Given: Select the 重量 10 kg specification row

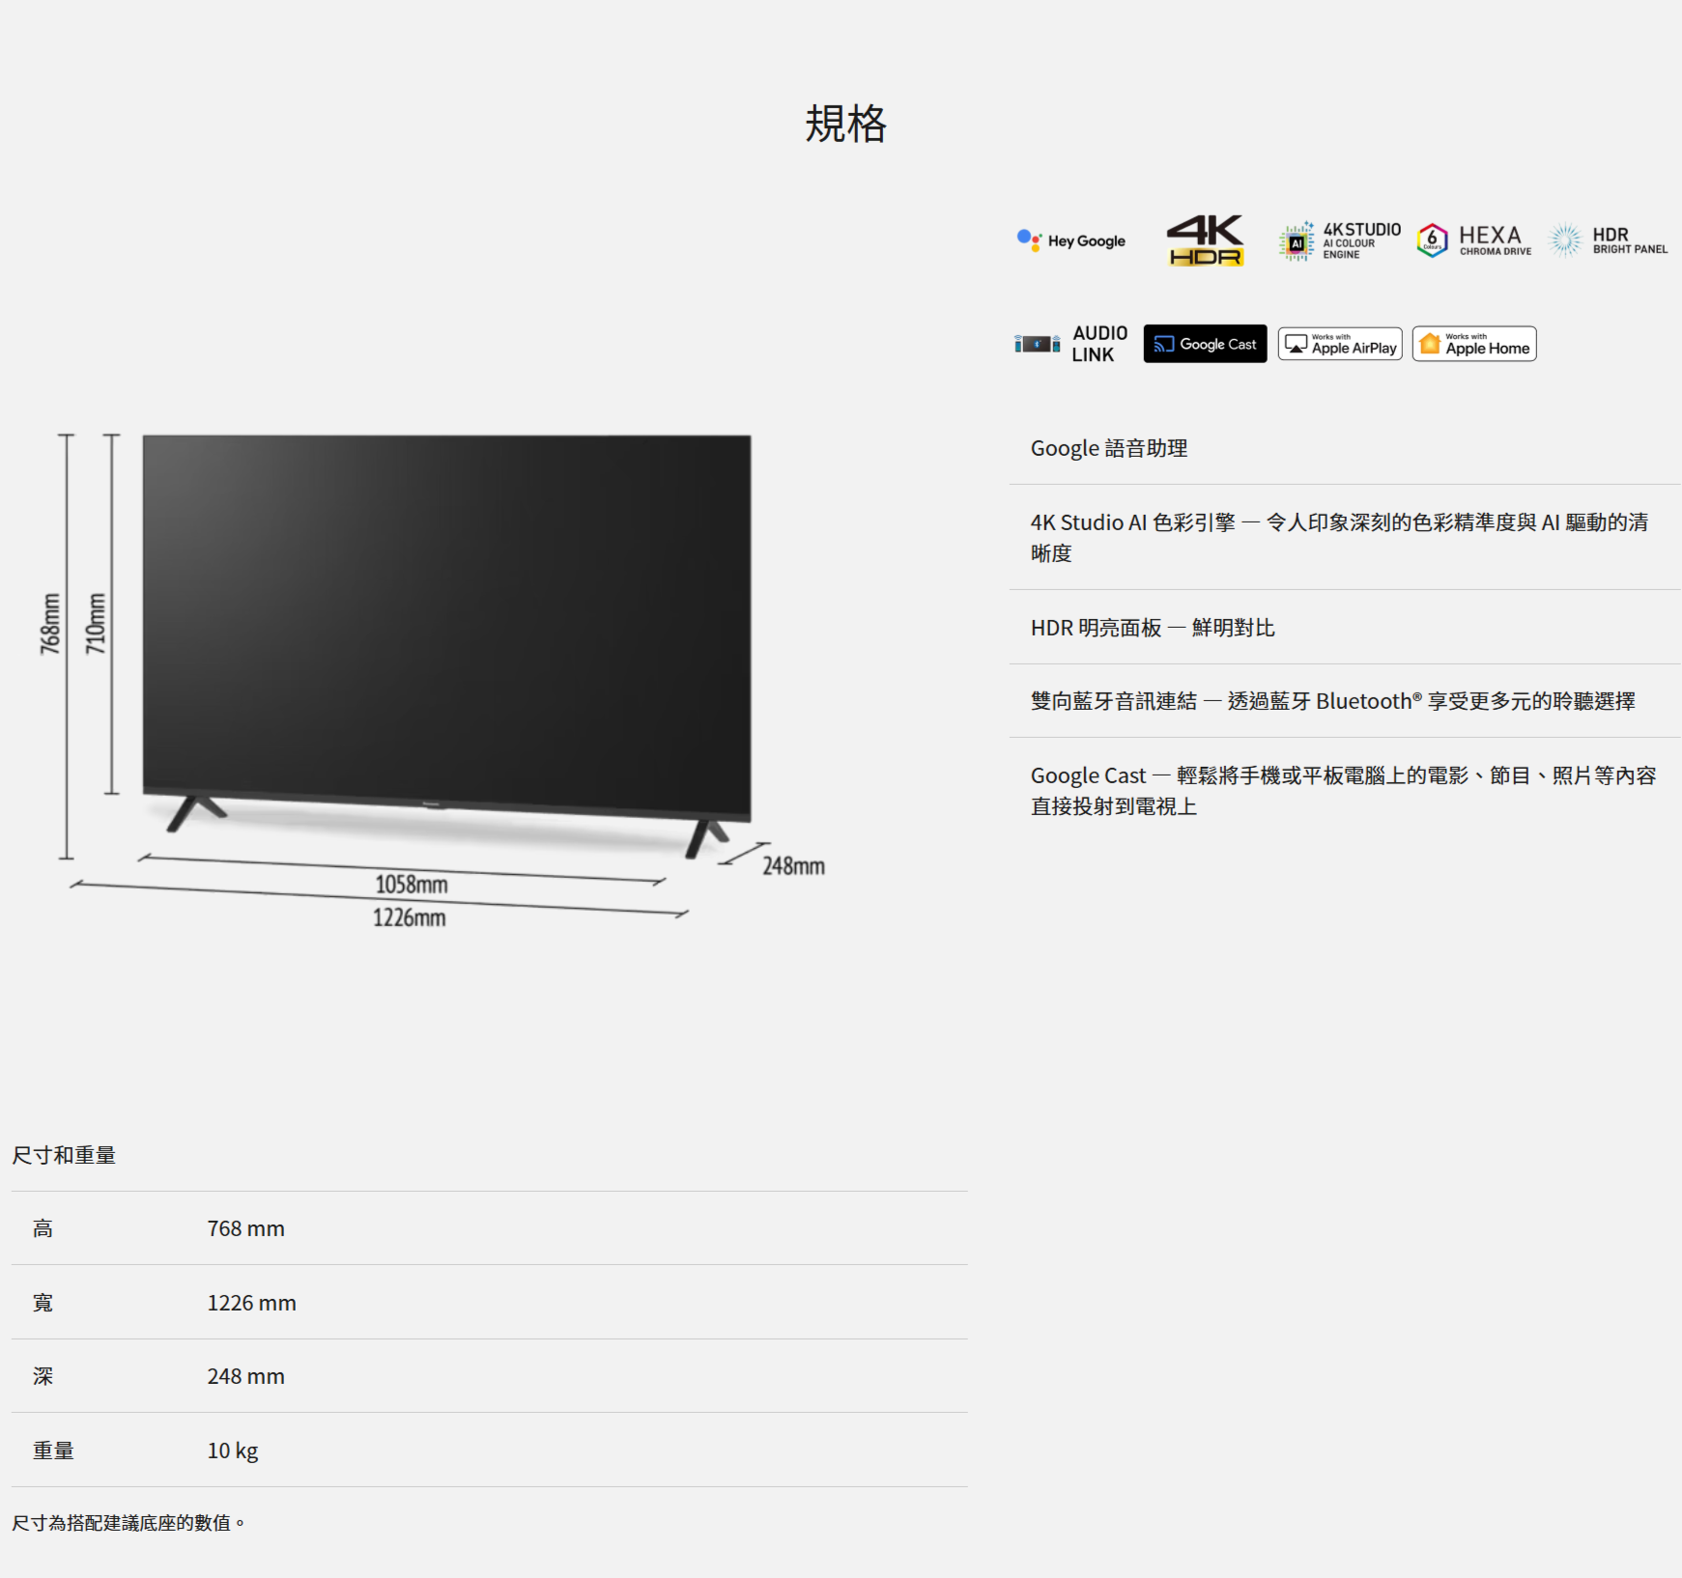Looking at the screenshot, I should 490,1451.
